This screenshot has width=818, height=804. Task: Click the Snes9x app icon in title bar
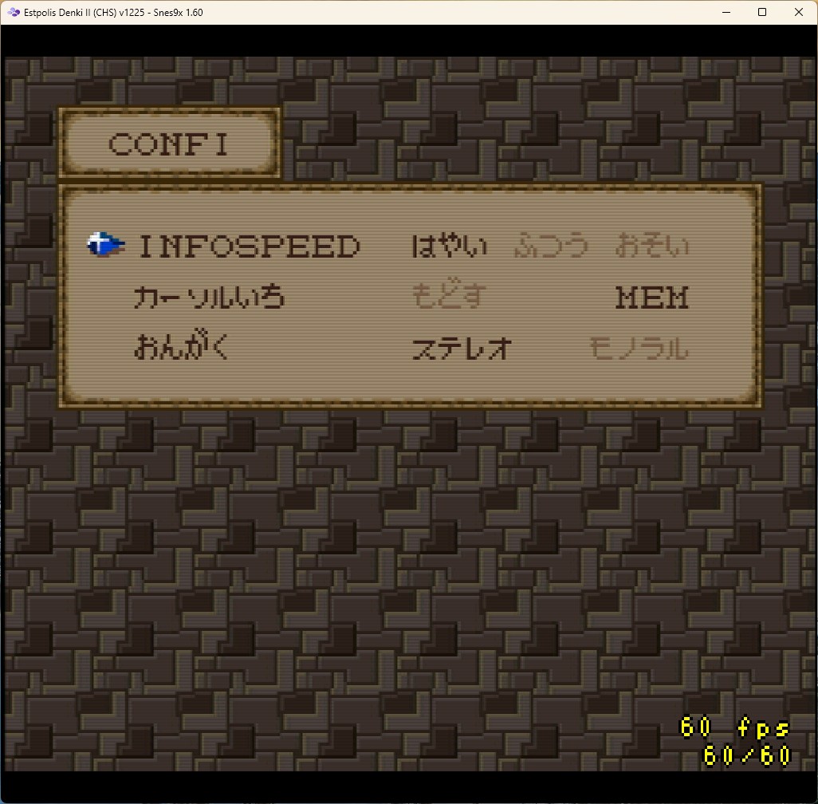pyautogui.click(x=14, y=12)
